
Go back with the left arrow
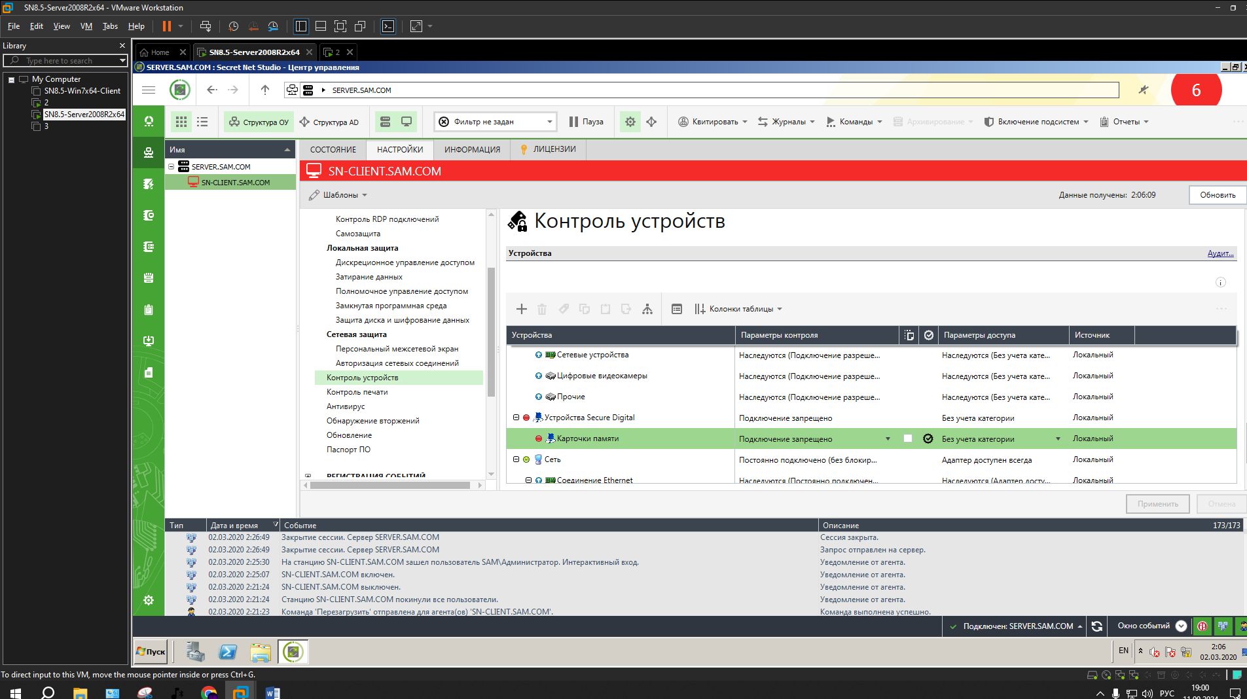[211, 90]
